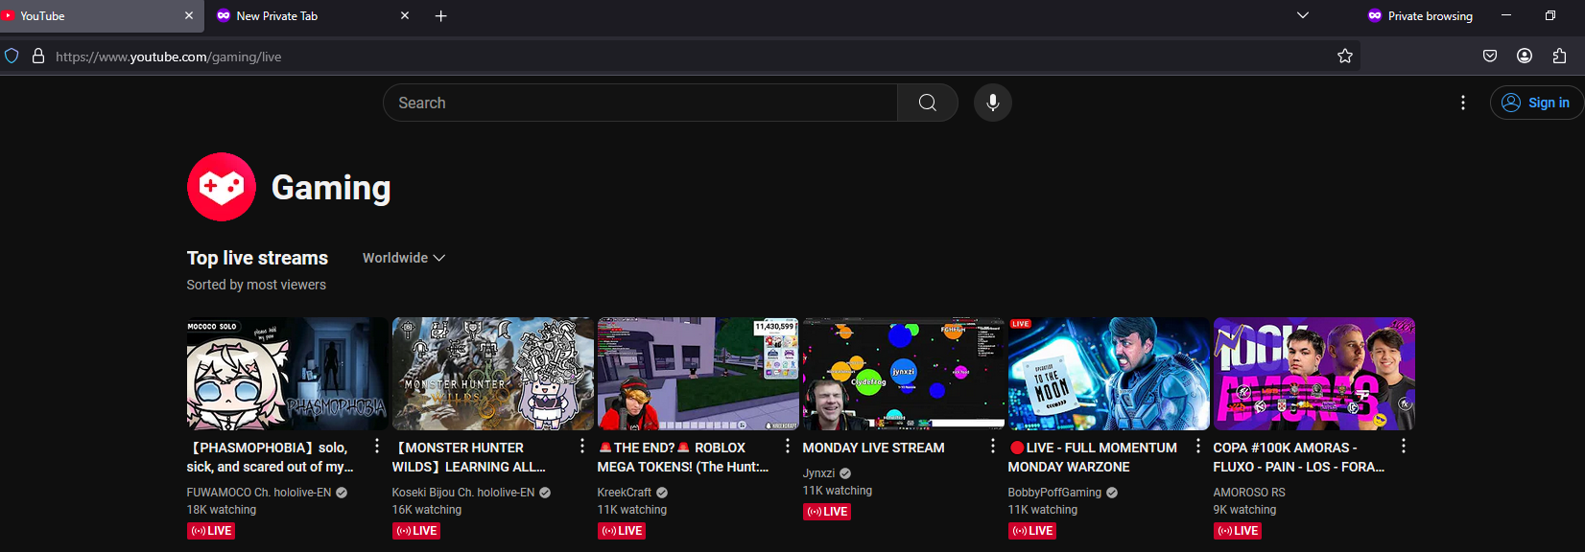Open Jynxzi channel link

(819, 473)
